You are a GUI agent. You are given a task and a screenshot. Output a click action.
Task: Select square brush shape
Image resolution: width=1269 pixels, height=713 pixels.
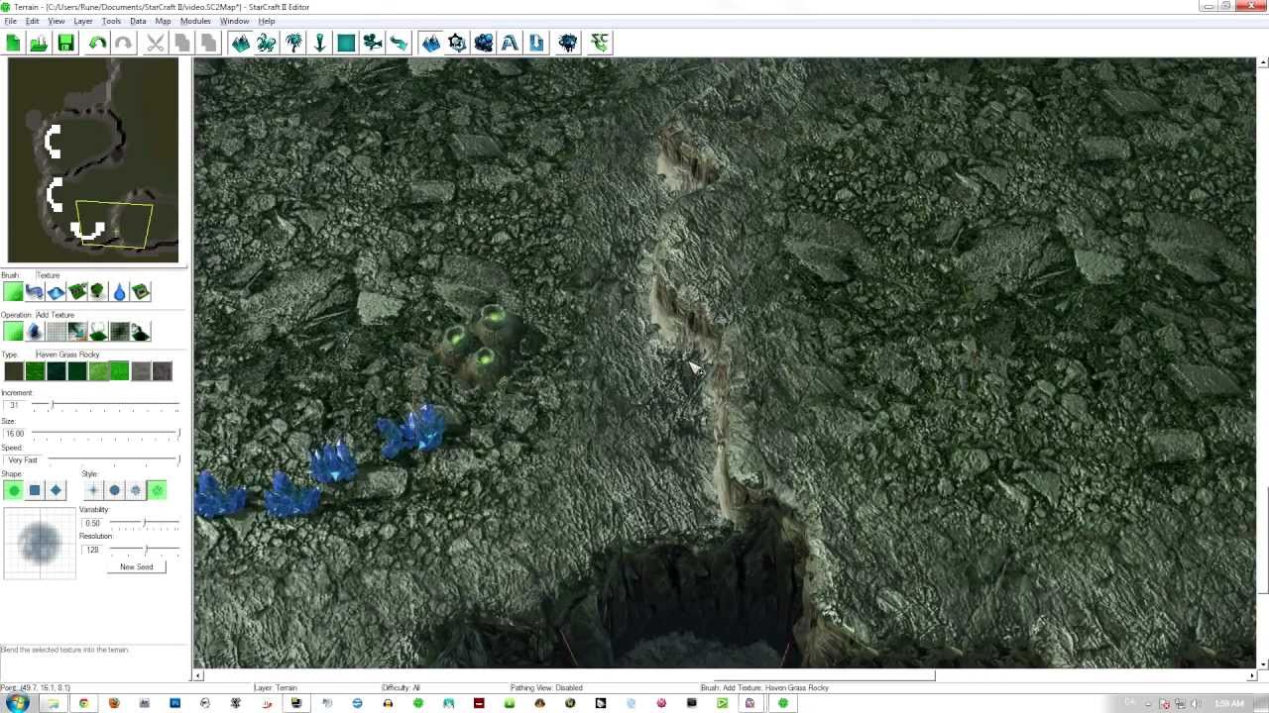click(35, 490)
